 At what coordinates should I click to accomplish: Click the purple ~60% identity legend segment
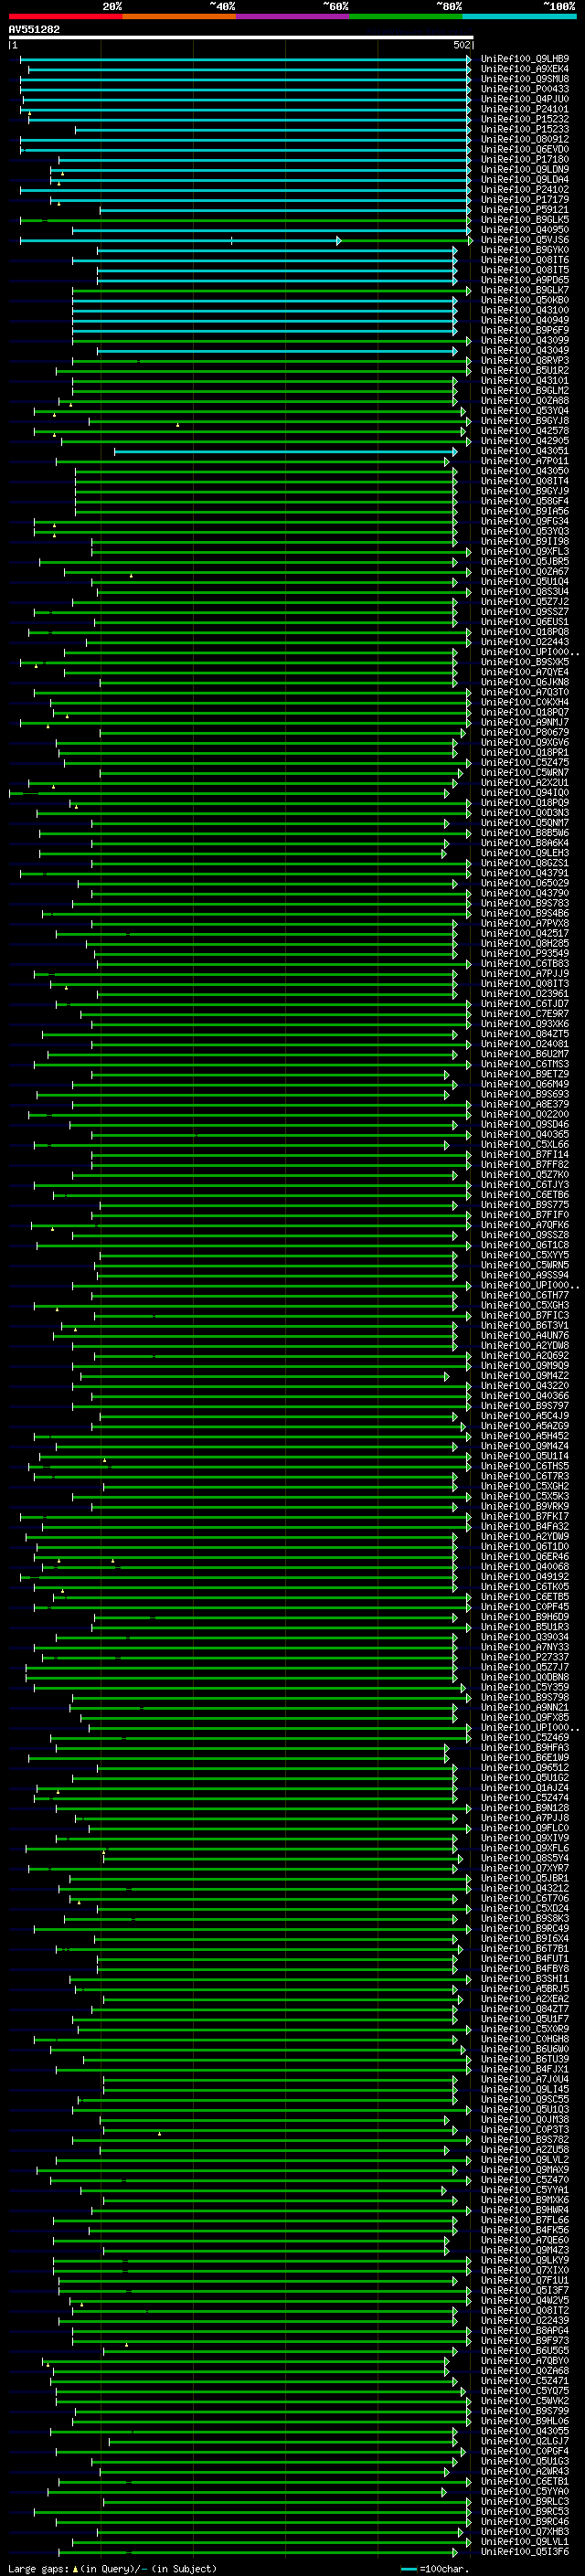tap(292, 16)
